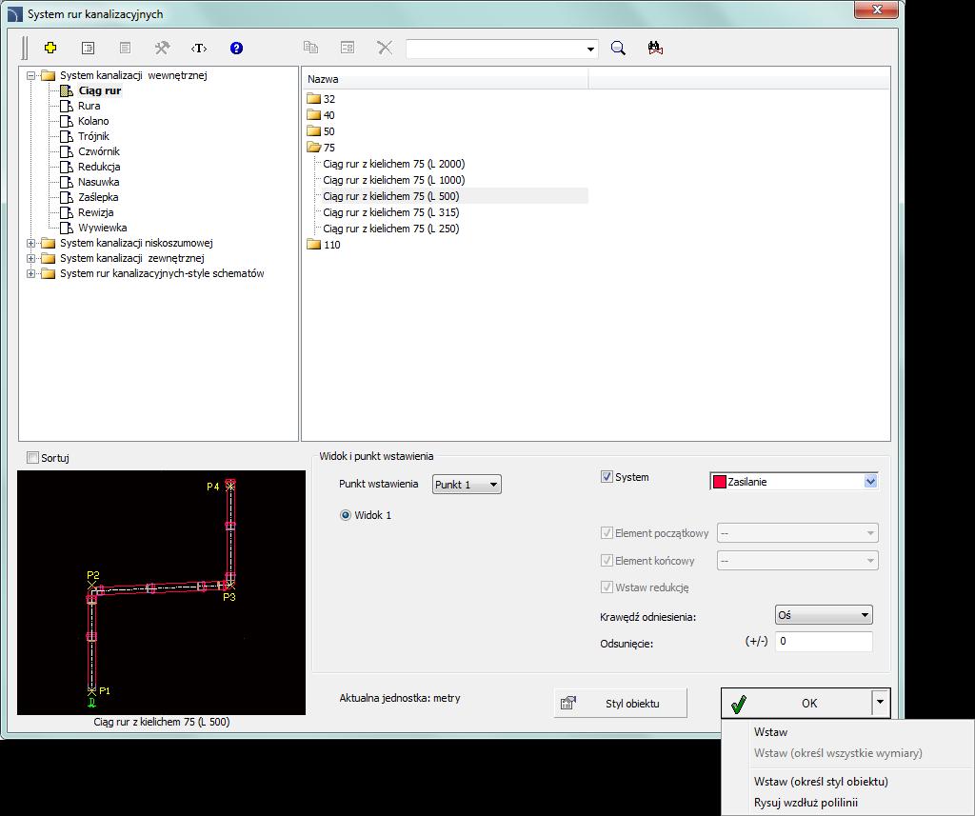975x816 pixels.
Task: Click the Styl obiektu button icon
Action: pos(568,704)
